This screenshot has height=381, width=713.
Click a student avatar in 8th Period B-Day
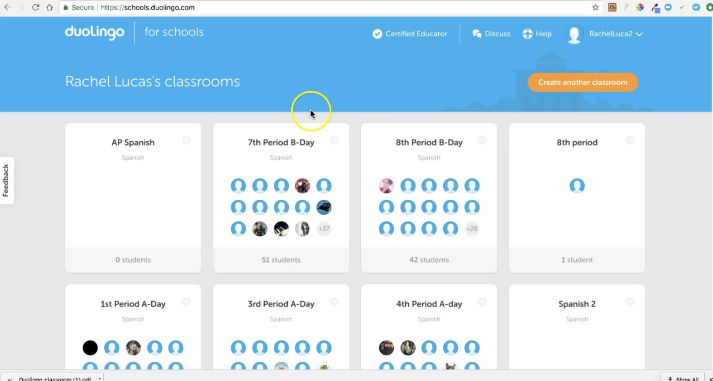387,186
